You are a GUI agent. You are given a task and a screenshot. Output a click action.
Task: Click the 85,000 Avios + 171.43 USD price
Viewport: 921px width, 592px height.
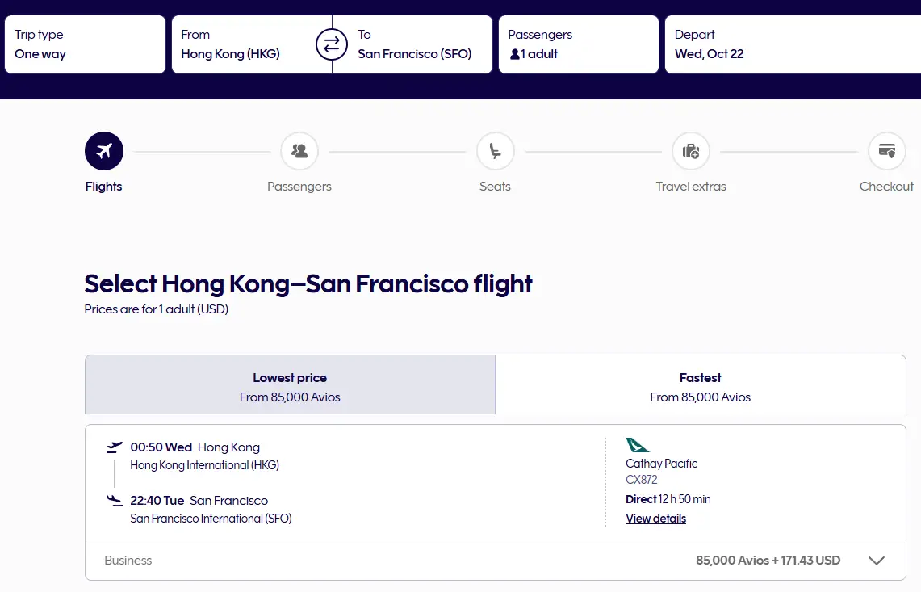point(768,561)
